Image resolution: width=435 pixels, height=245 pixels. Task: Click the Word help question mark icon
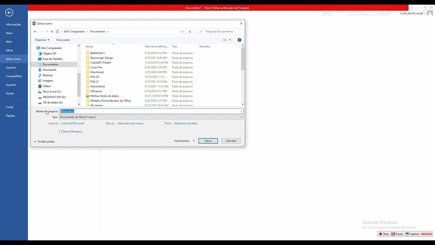click(412, 7)
